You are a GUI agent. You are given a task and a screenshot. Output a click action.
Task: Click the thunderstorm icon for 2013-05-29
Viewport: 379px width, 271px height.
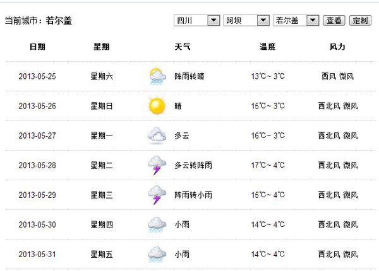(x=157, y=195)
